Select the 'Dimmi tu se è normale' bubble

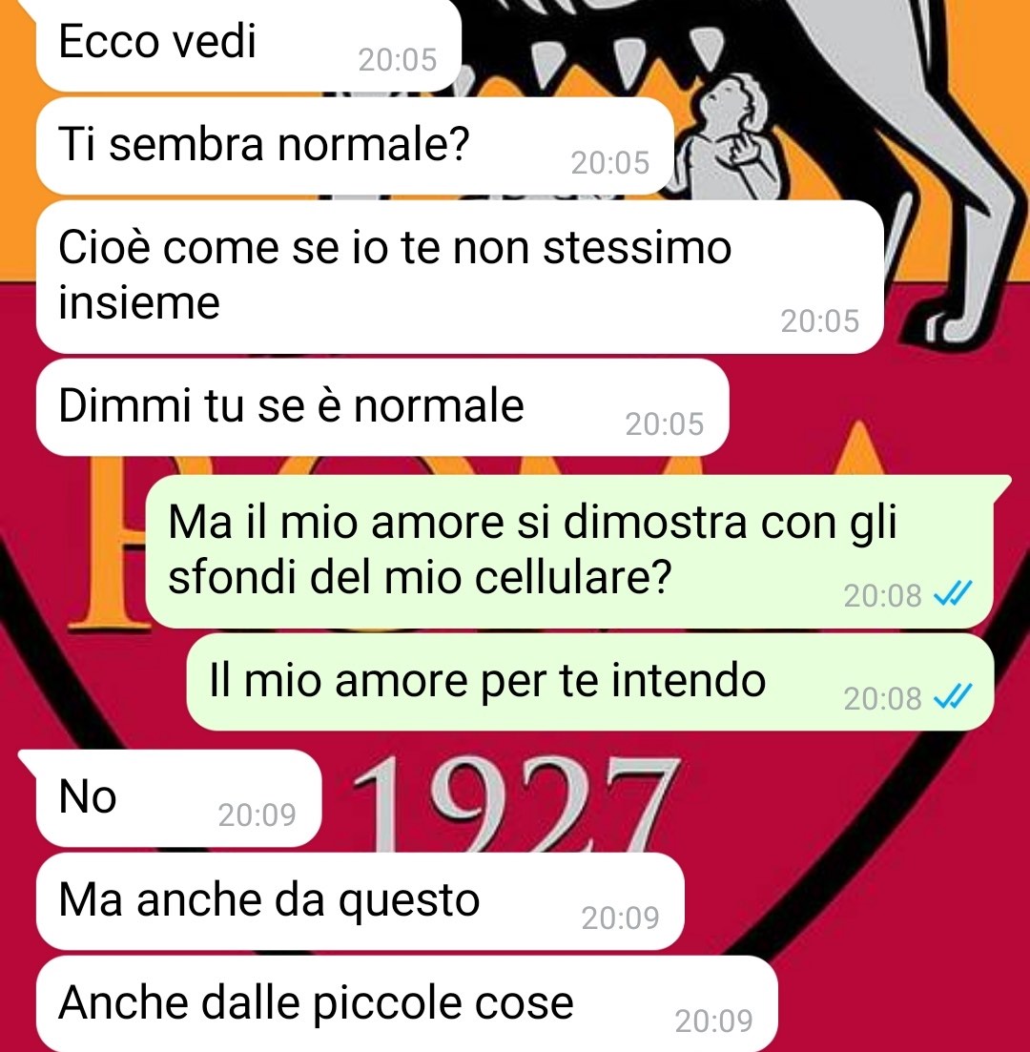[382, 407]
